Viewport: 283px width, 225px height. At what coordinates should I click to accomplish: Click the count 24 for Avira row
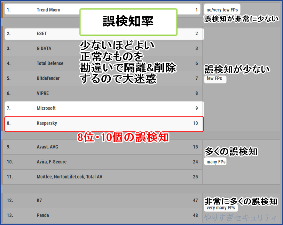[x=196, y=162]
